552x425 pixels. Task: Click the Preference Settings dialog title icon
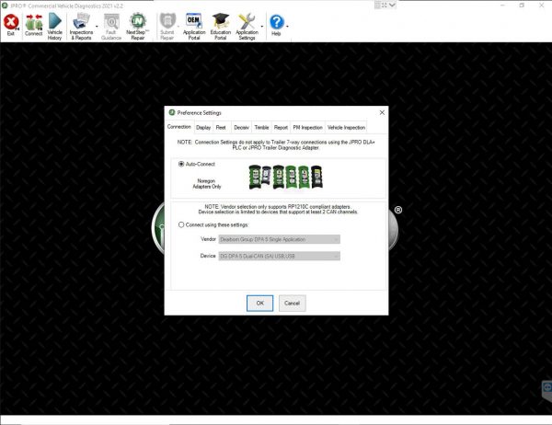[172, 112]
